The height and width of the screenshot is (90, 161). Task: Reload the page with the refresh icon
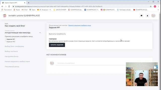[x=9, y=6]
